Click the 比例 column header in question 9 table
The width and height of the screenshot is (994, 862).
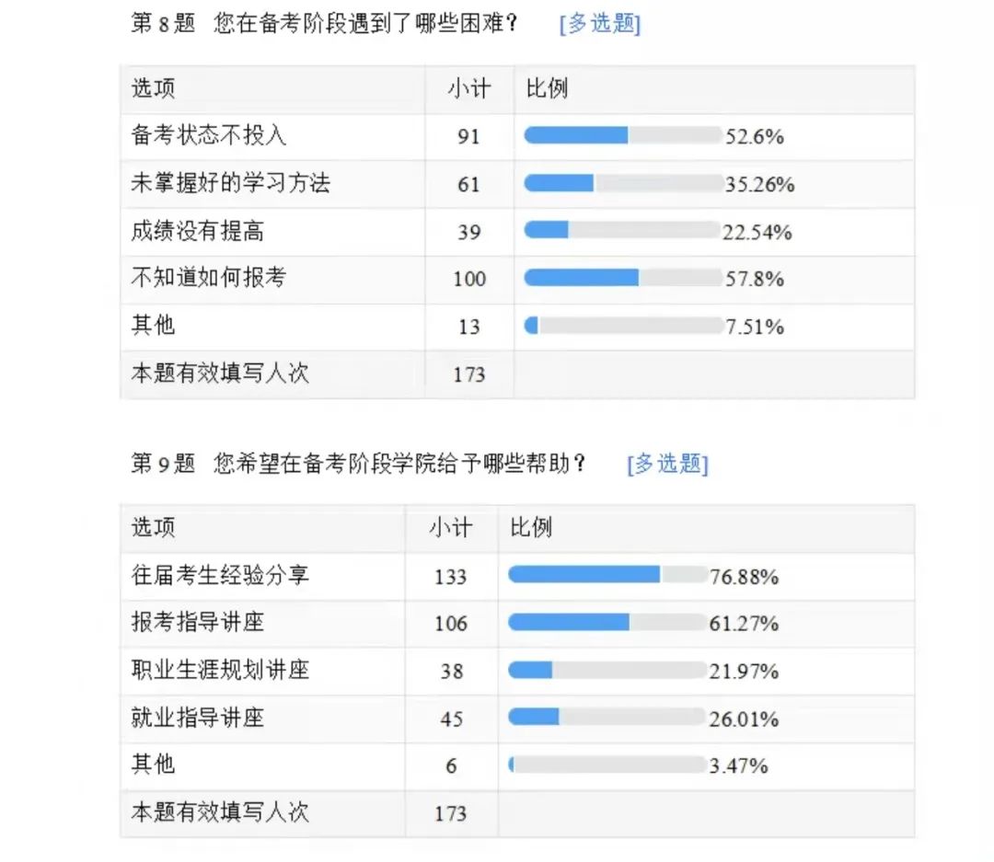pyautogui.click(x=531, y=527)
